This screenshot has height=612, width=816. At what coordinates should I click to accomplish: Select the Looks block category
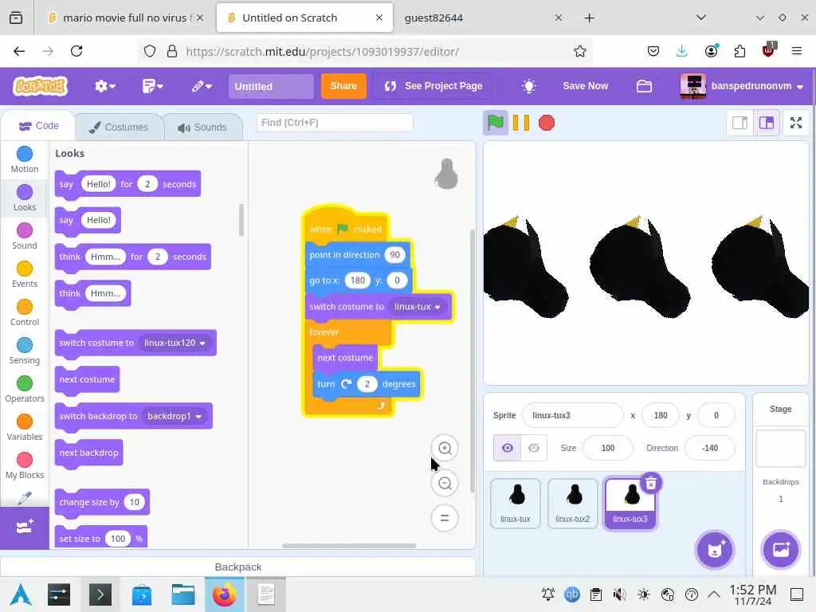click(x=25, y=198)
